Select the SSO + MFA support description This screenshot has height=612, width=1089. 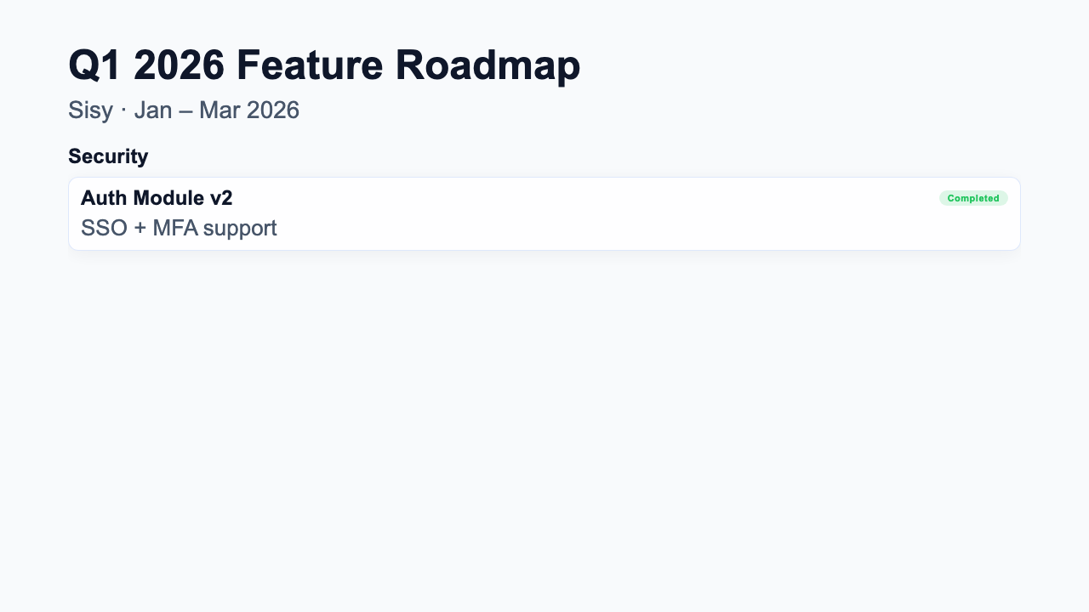pyautogui.click(x=179, y=228)
